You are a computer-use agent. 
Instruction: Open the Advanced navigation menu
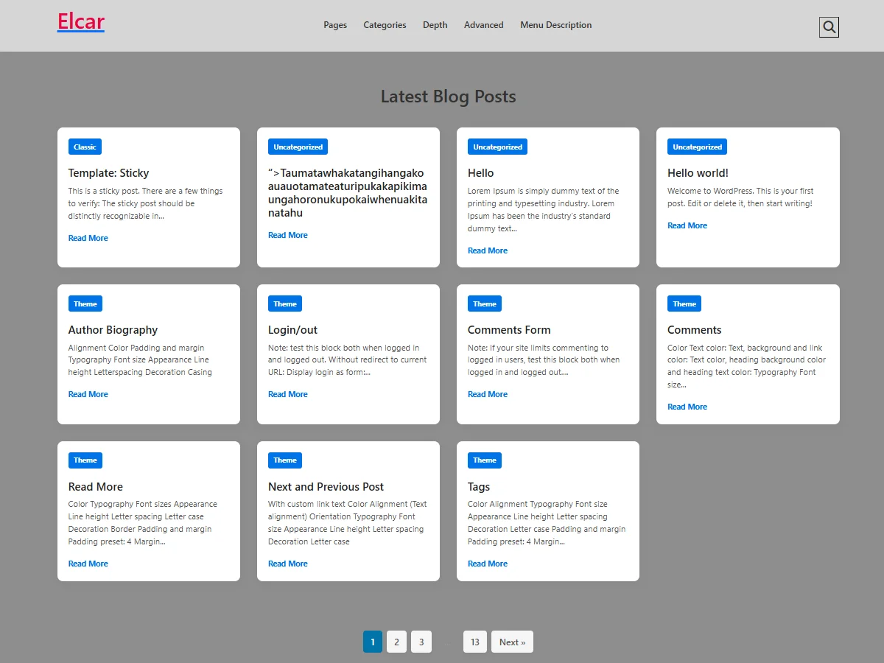[483, 25]
